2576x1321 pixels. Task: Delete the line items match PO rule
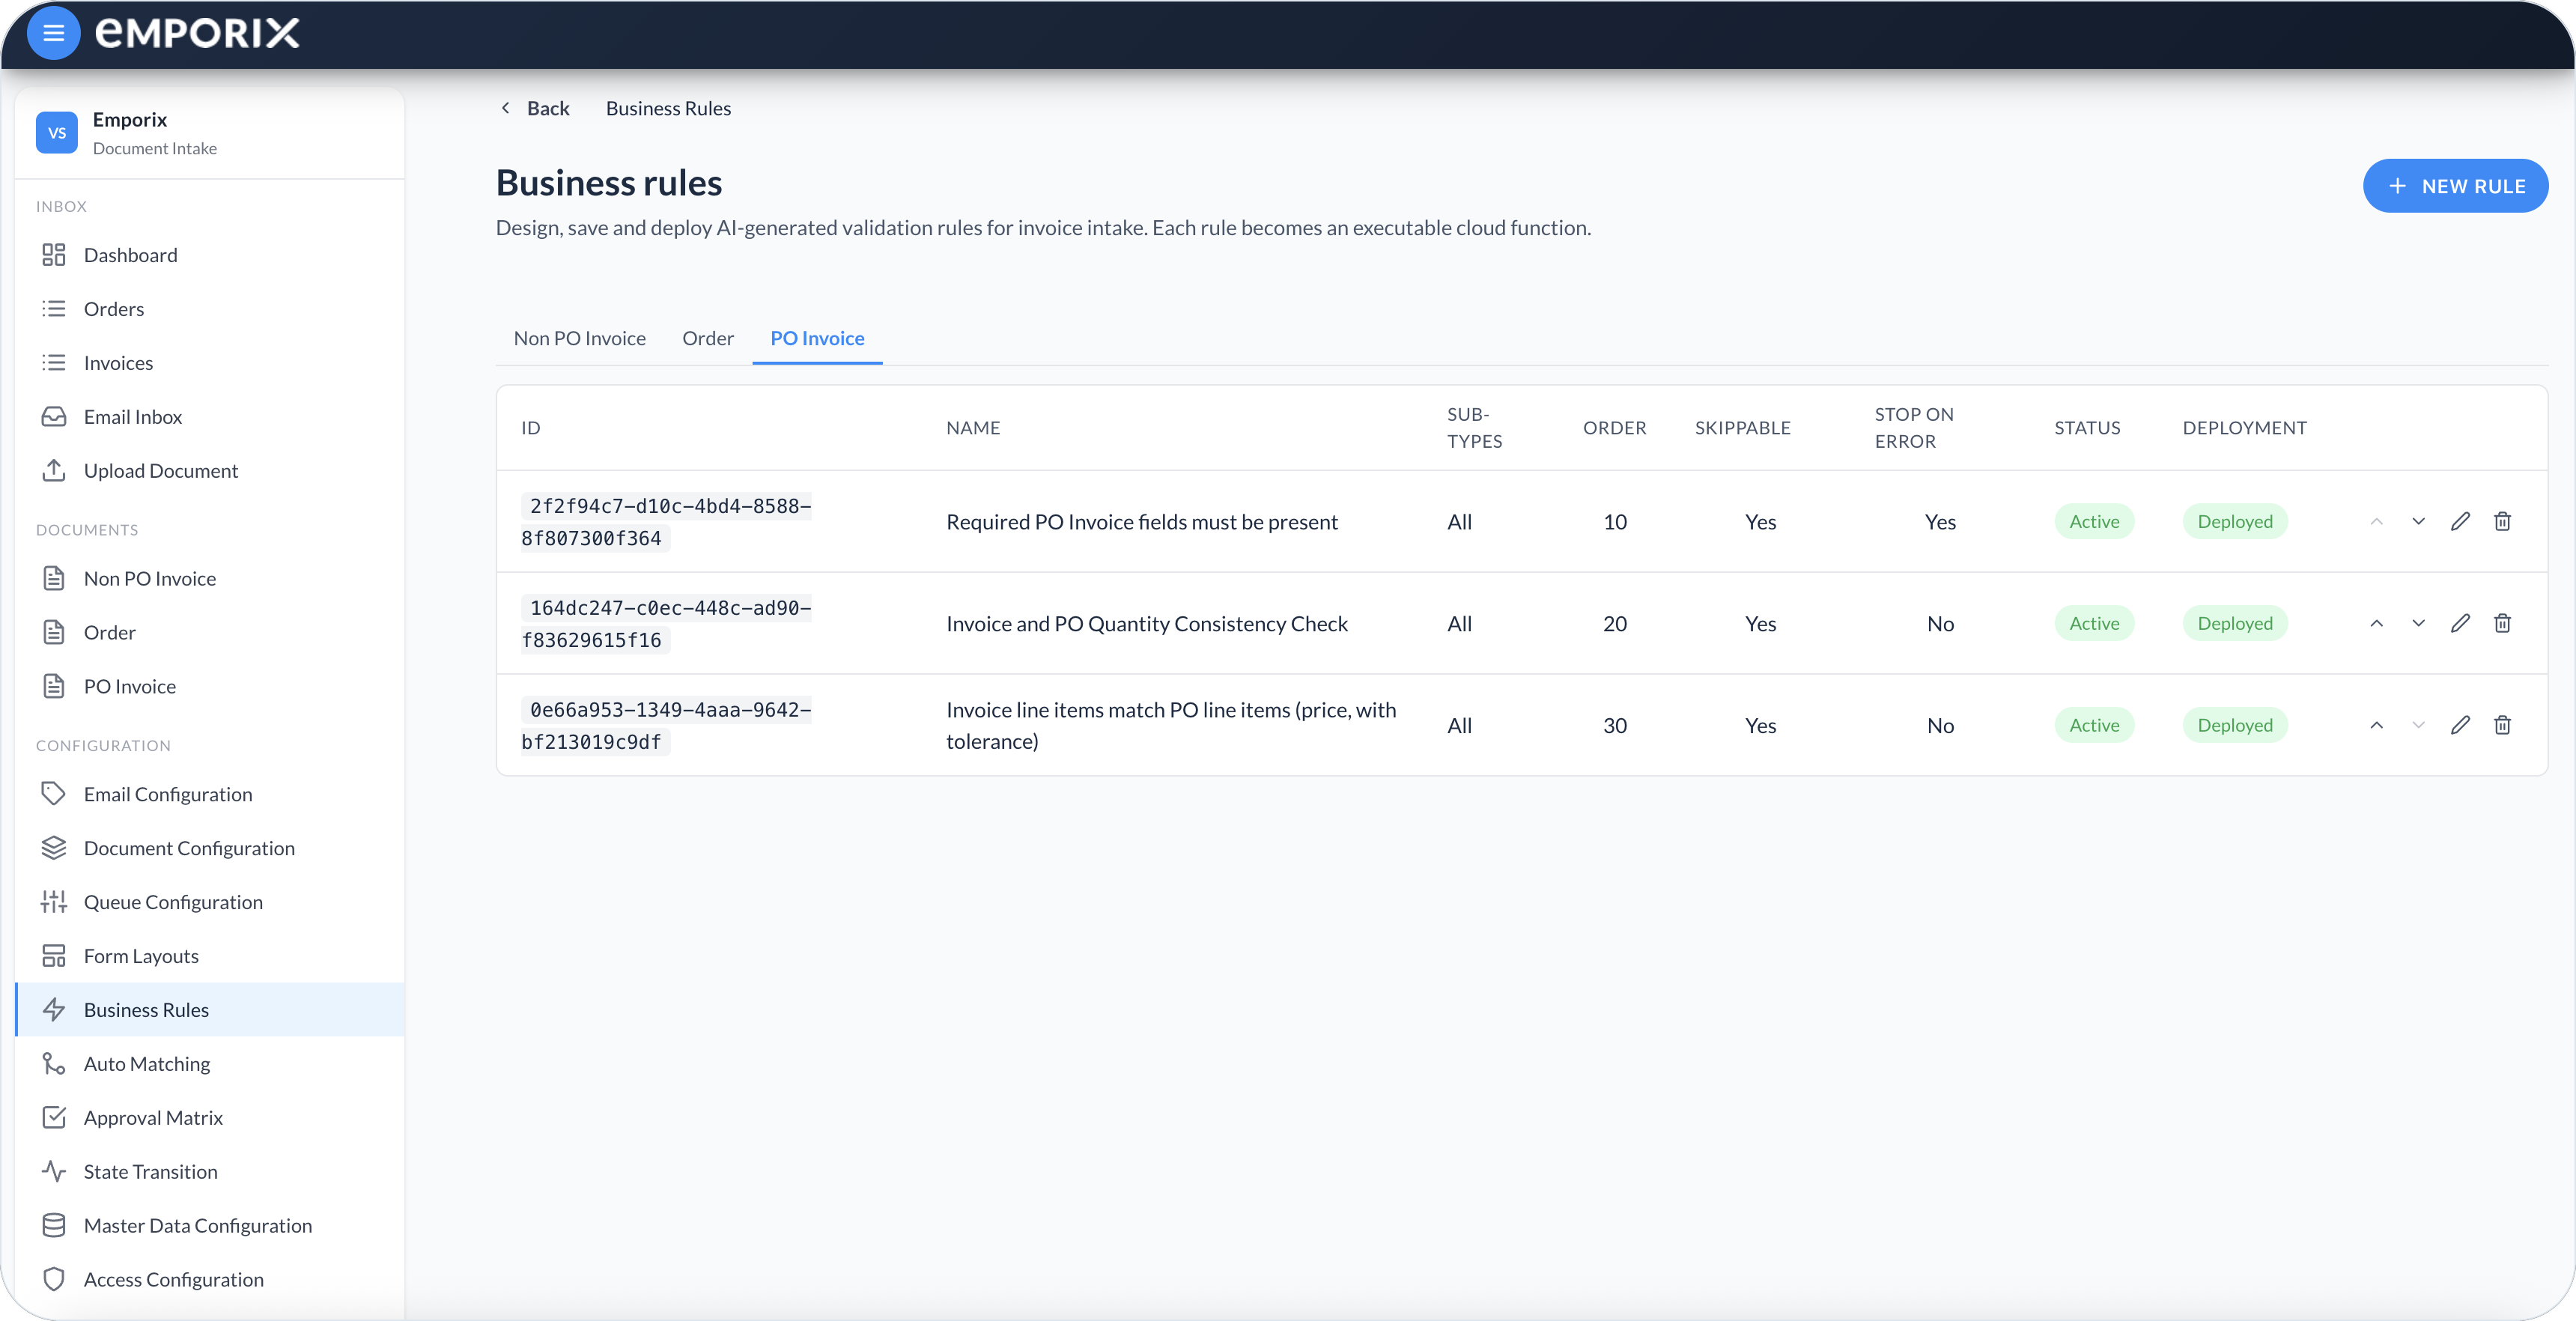tap(2502, 725)
